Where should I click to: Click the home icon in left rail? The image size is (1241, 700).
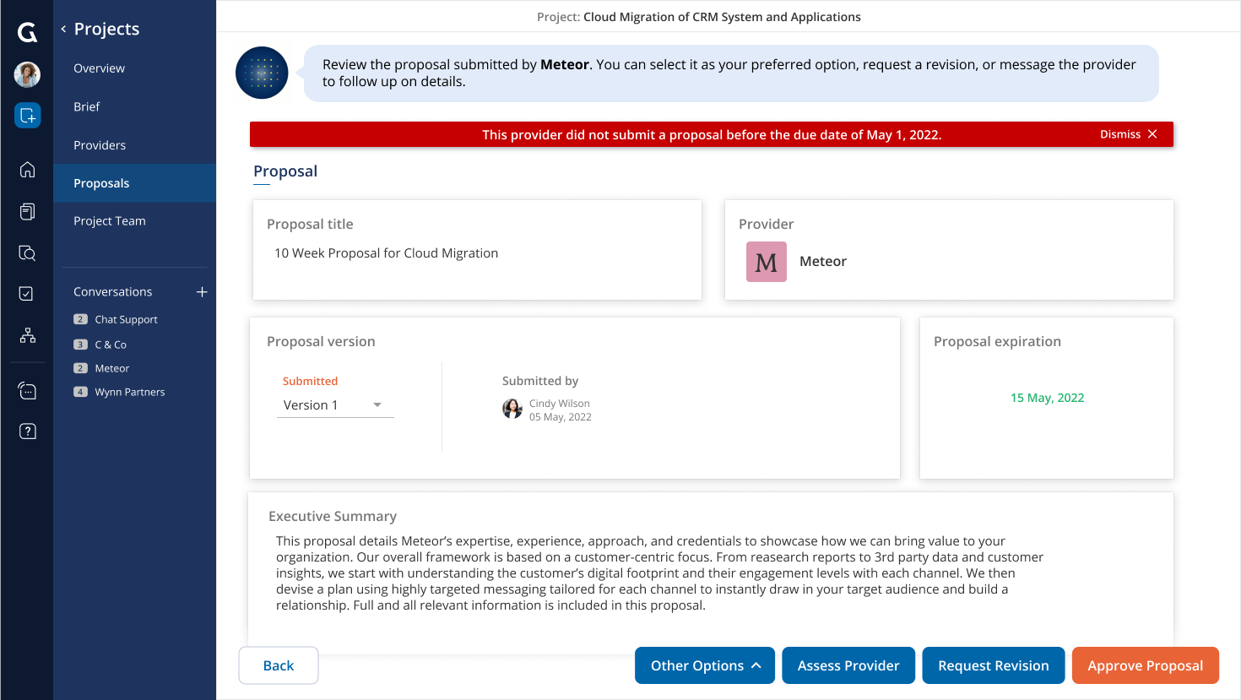click(x=27, y=170)
